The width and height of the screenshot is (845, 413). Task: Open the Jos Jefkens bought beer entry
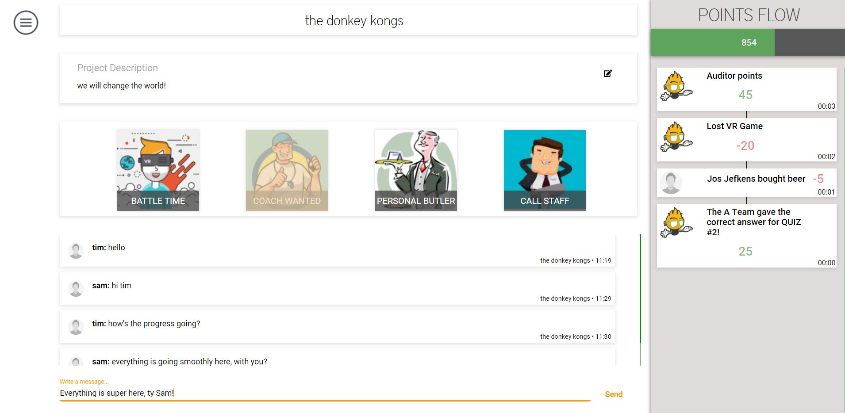click(x=756, y=179)
